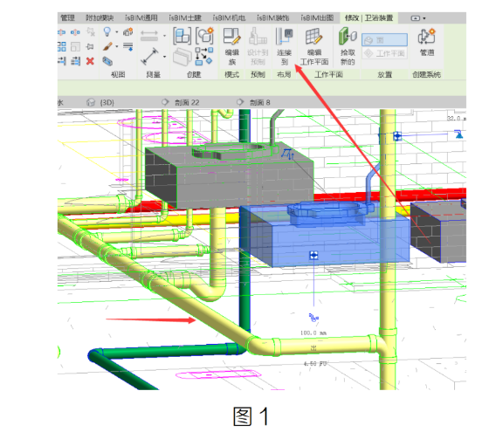Screen dimensions: 482x439
Task: Click the 放置 panel label
Action: point(384,74)
